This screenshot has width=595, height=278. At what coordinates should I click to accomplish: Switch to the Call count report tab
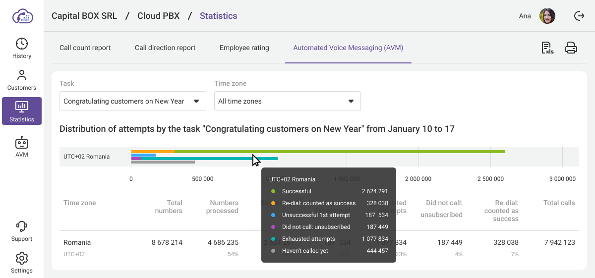(85, 48)
